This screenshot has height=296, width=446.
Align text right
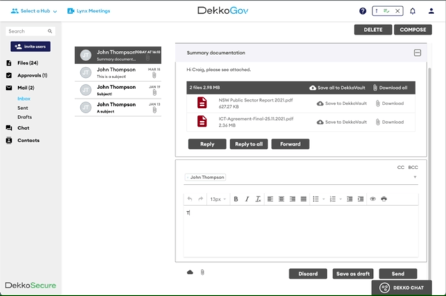(x=293, y=199)
